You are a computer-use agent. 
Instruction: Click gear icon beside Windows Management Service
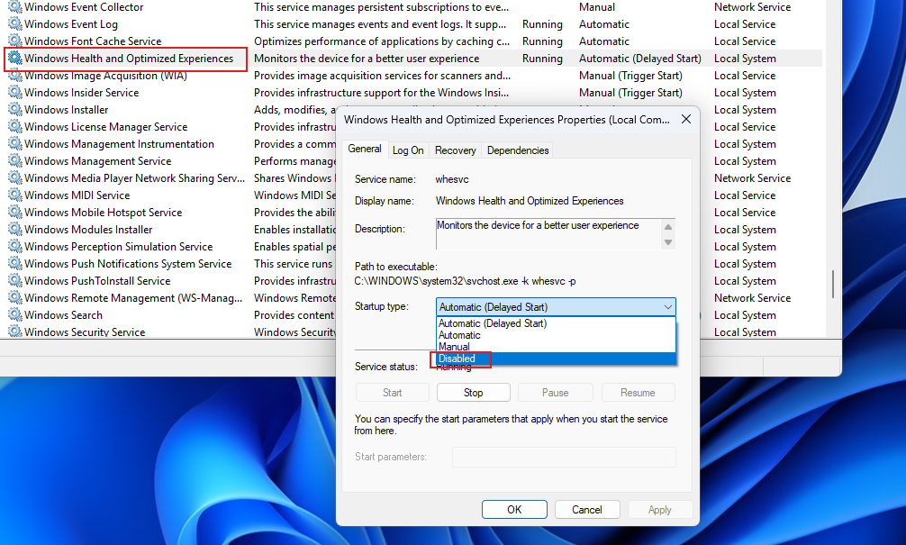click(x=15, y=160)
